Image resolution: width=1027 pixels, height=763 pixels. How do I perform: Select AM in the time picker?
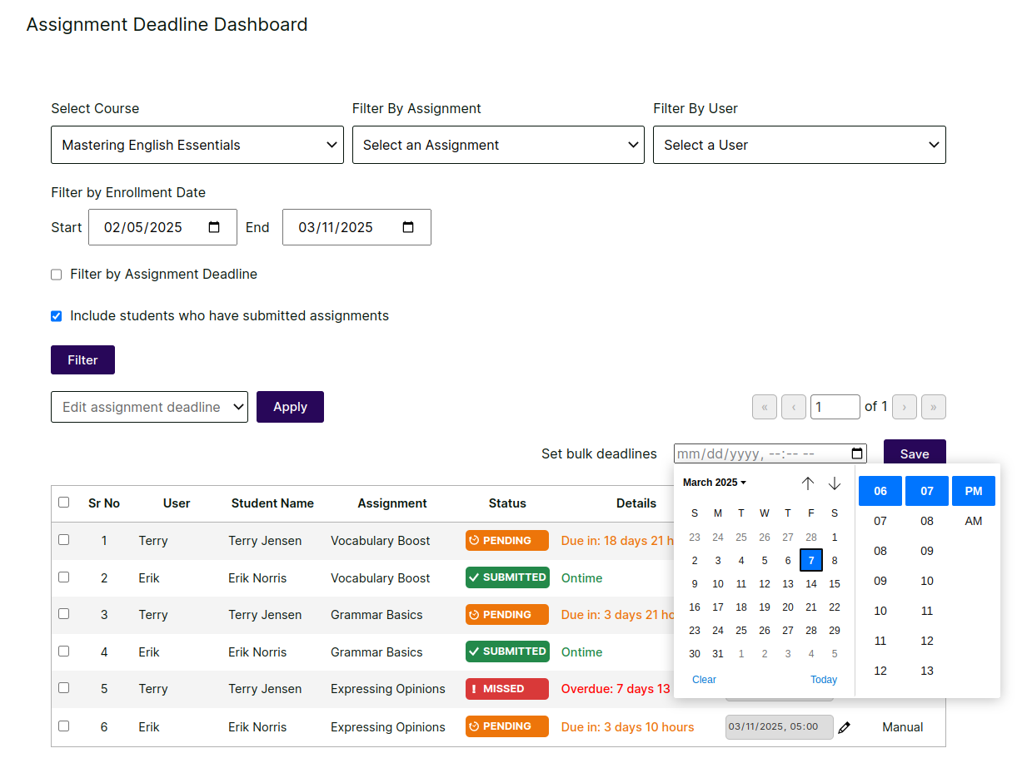click(973, 521)
